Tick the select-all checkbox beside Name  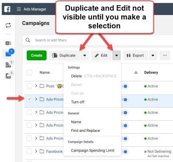(29, 72)
